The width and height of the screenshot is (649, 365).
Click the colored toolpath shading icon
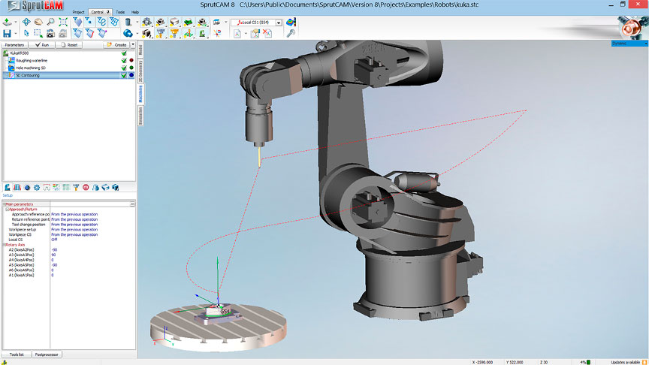pos(291,22)
